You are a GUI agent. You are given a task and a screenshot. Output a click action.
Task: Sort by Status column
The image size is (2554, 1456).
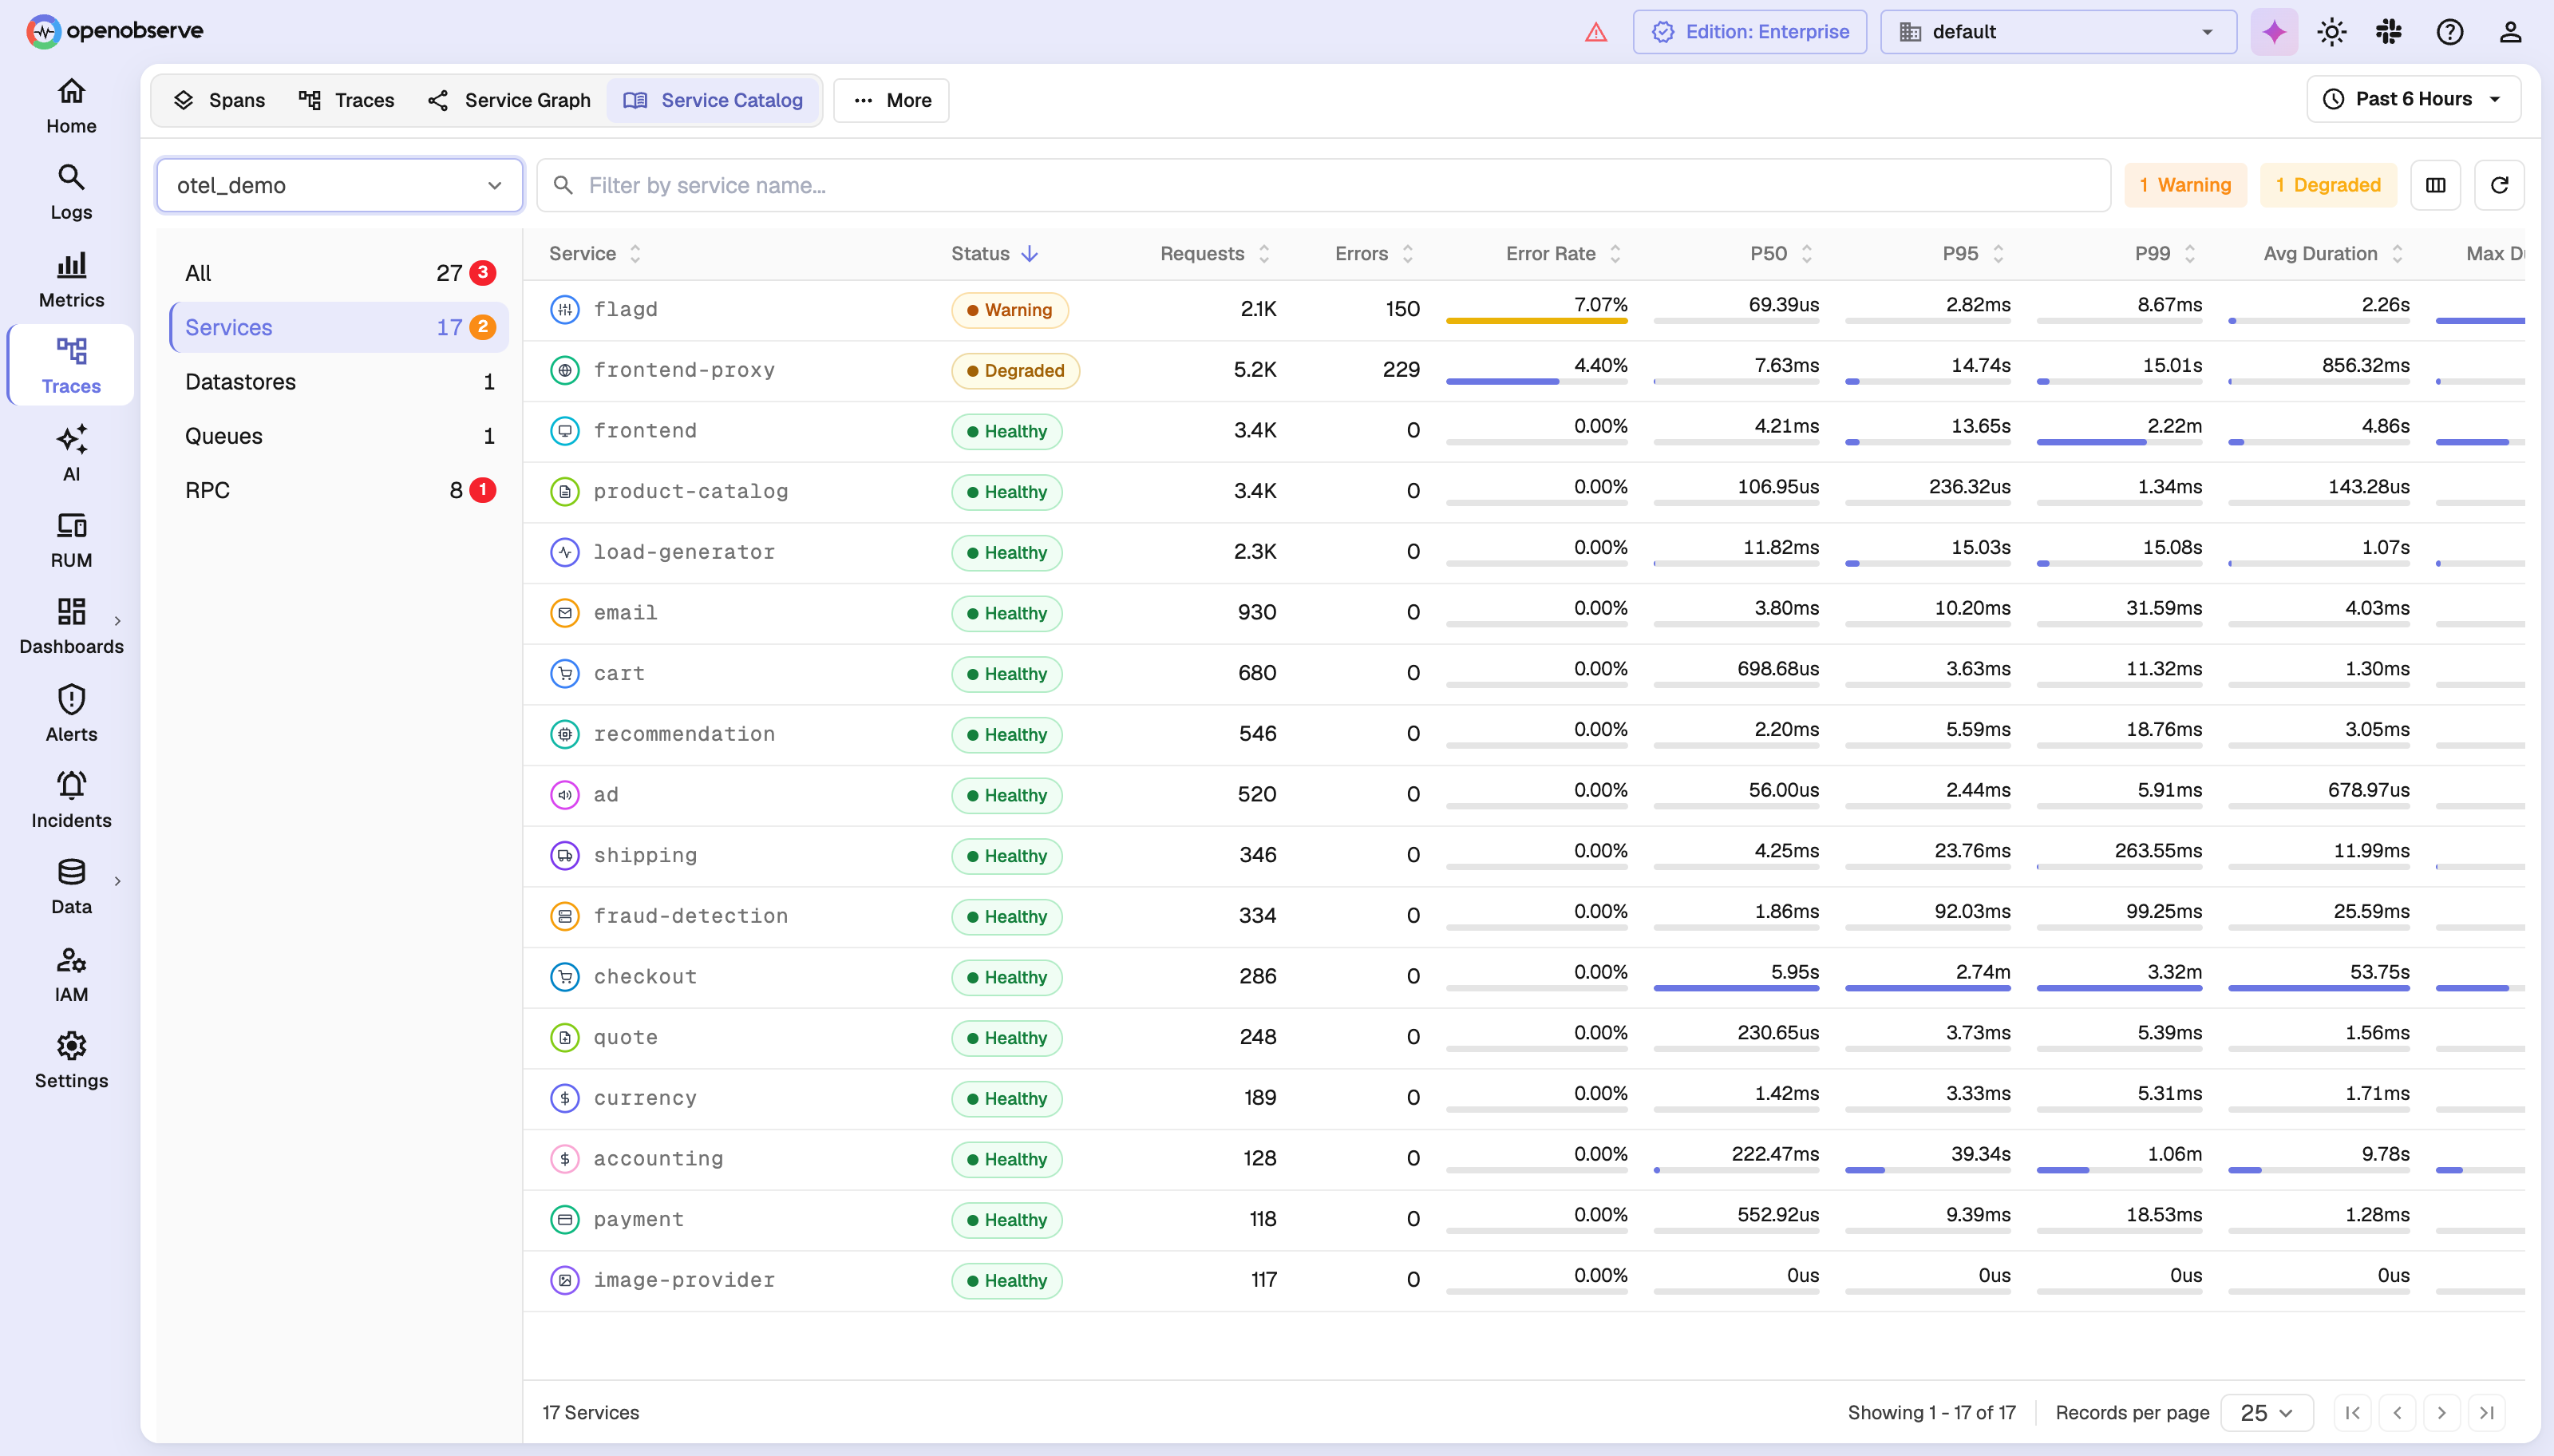point(994,253)
